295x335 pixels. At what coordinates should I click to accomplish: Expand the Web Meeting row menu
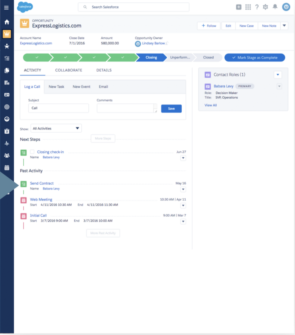183,206
